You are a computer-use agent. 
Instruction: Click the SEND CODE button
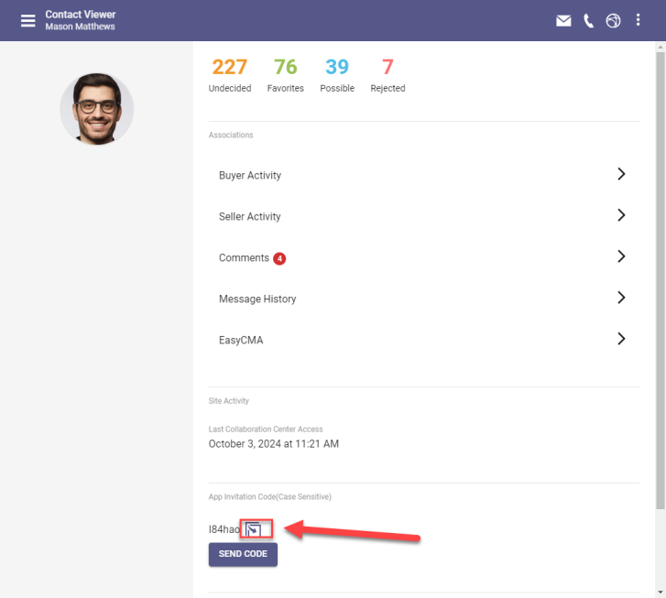pos(243,554)
